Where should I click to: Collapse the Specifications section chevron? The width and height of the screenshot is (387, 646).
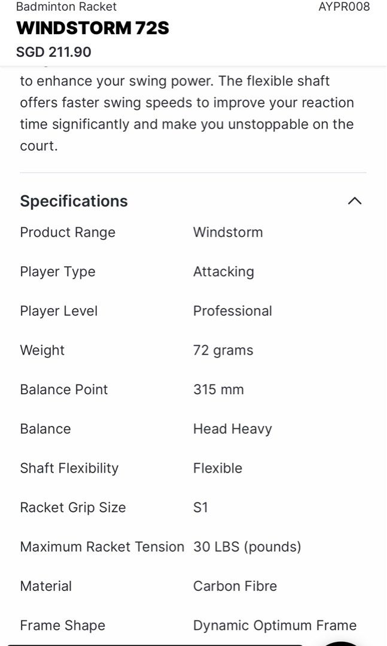[355, 201]
